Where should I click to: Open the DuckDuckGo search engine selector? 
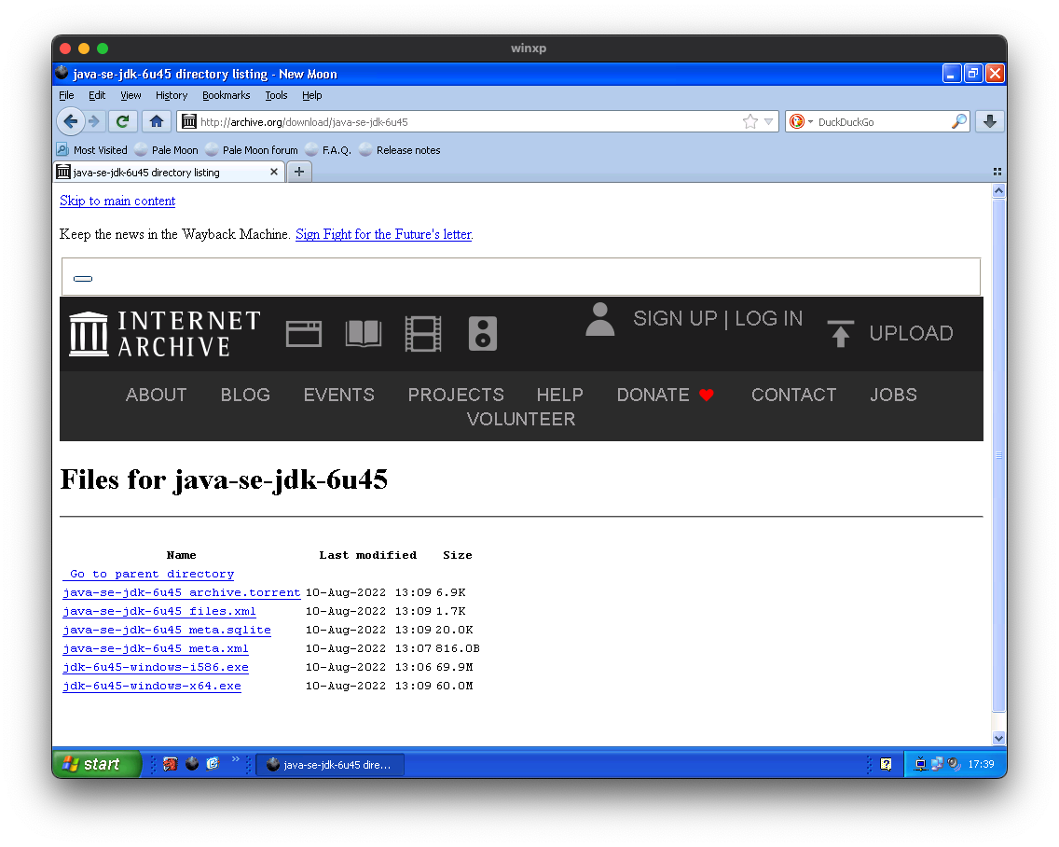pyautogui.click(x=801, y=121)
